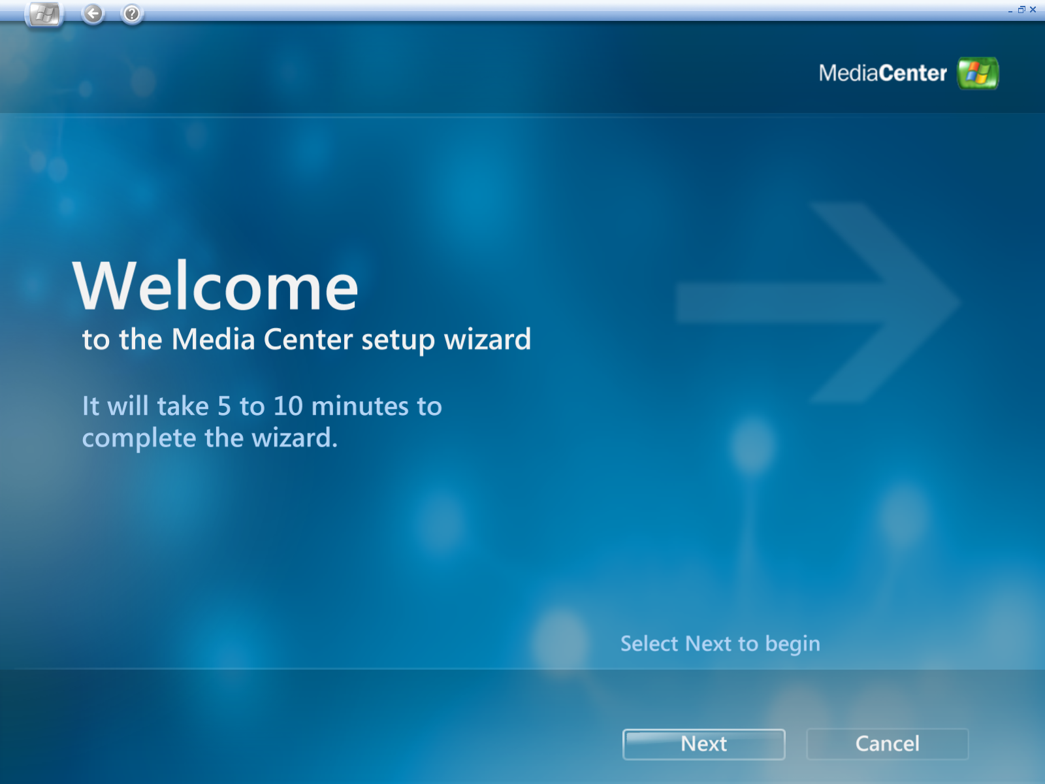Image resolution: width=1045 pixels, height=784 pixels.
Task: Restore down the Media Center window
Action: point(1021,10)
